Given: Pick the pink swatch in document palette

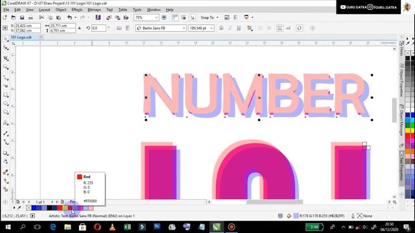Looking at the screenshot, I should click(91, 208).
